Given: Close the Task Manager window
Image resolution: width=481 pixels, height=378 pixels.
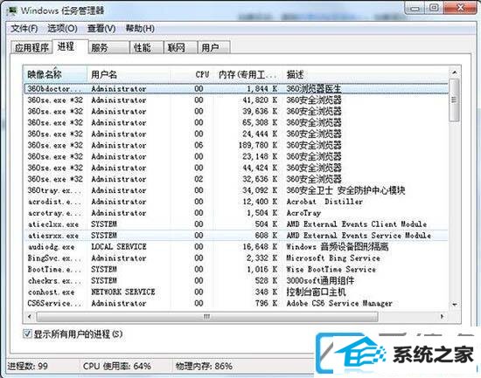Looking at the screenshot, I should coord(460,8).
